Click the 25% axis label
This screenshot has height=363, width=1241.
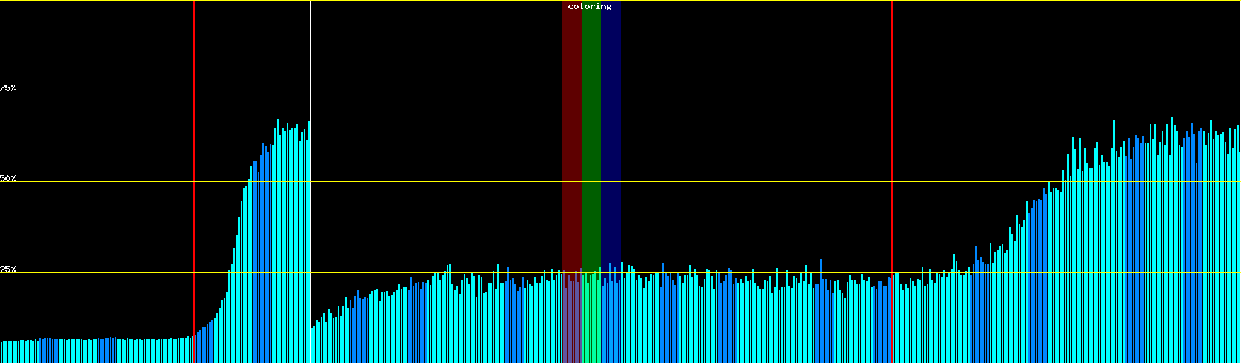(x=8, y=269)
